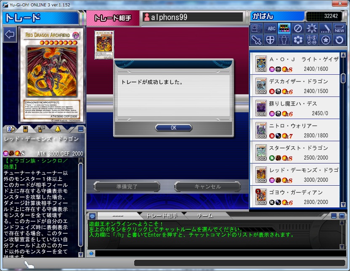Click card description scrollbar thumb
This screenshot has width=350, height=271.
[81, 205]
